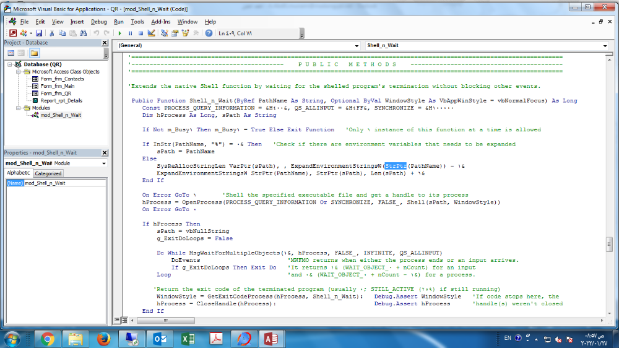Click the Break pause icon
Screen dimensions: 619x348
click(130, 33)
